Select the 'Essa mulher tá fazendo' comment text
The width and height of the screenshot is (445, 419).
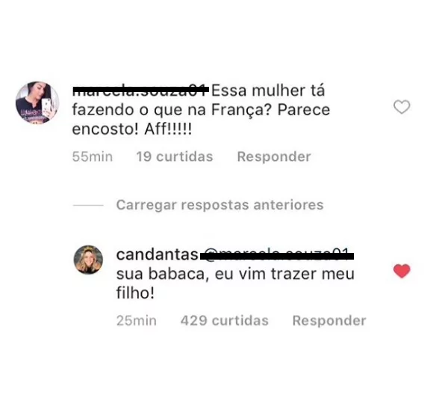[201, 109]
